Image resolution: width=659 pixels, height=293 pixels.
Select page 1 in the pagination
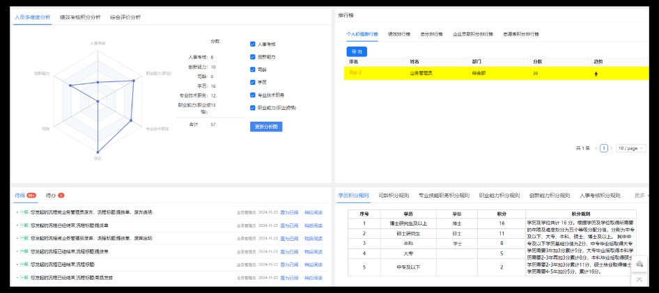pos(604,148)
